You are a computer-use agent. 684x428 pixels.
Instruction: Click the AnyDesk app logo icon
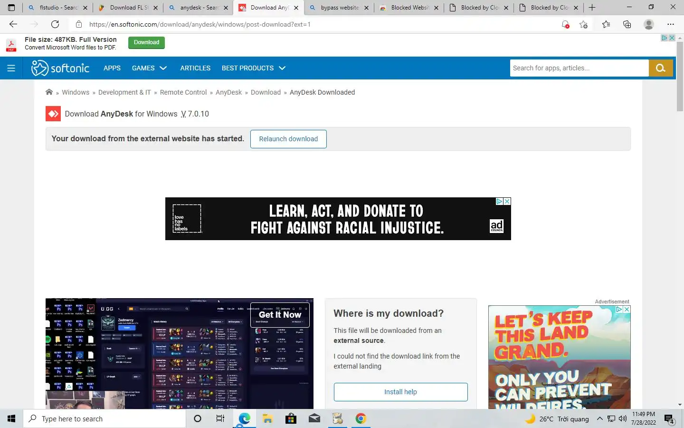tap(53, 114)
